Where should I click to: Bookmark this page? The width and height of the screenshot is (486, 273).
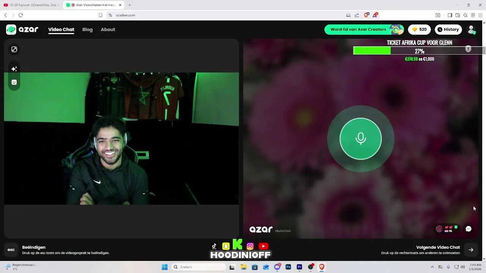[100, 15]
